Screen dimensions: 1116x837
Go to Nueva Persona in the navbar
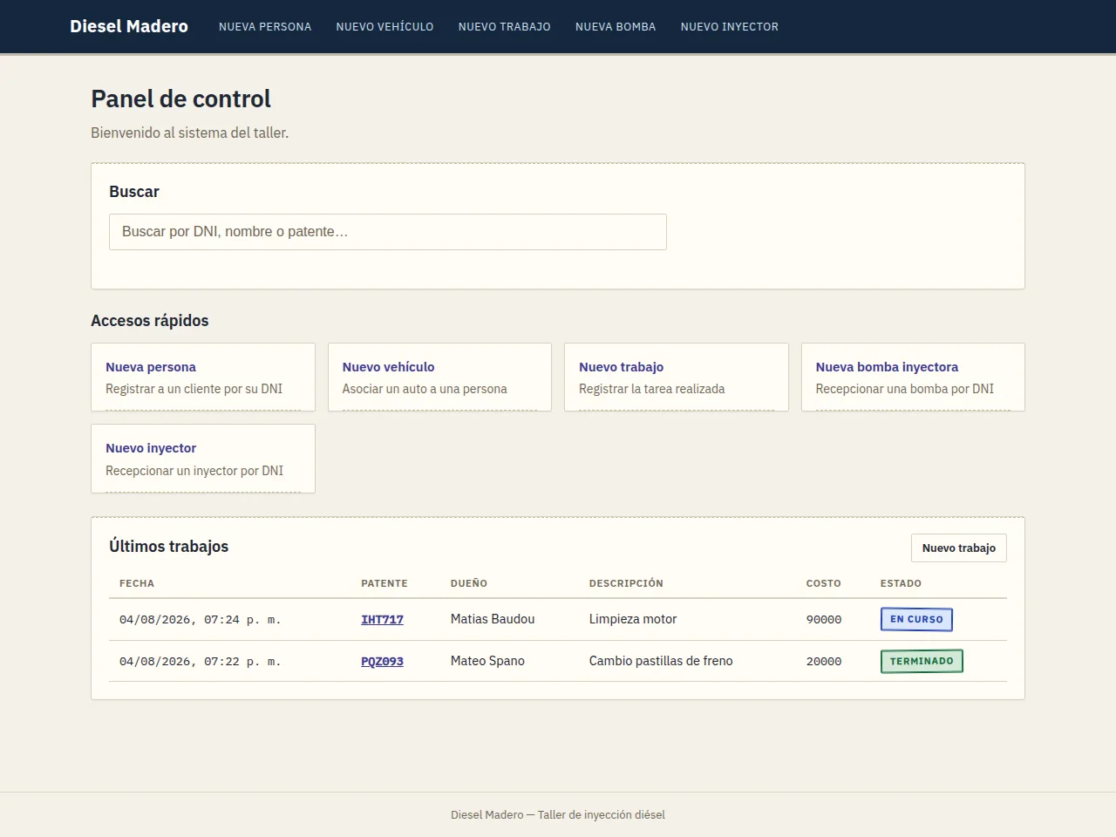click(265, 27)
